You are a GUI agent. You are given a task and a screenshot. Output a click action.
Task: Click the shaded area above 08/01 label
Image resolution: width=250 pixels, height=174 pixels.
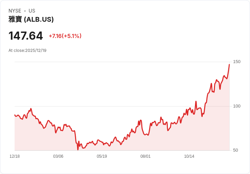point(145,142)
